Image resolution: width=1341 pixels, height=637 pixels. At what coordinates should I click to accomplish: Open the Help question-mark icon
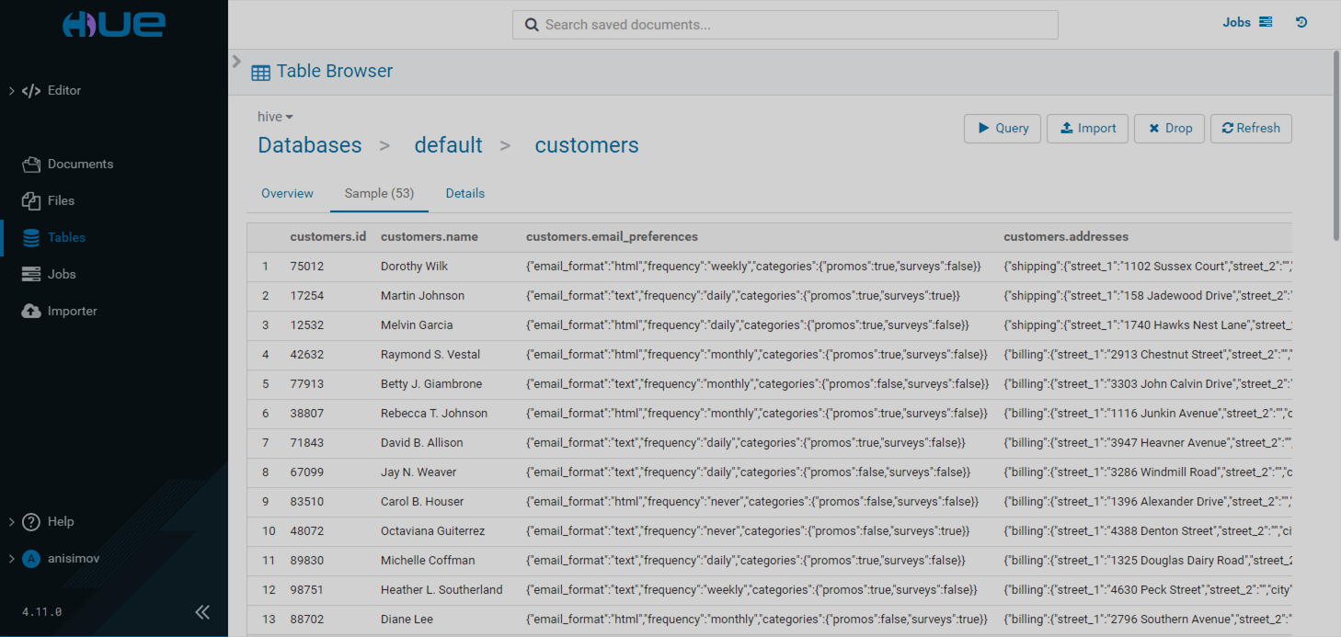click(x=31, y=521)
